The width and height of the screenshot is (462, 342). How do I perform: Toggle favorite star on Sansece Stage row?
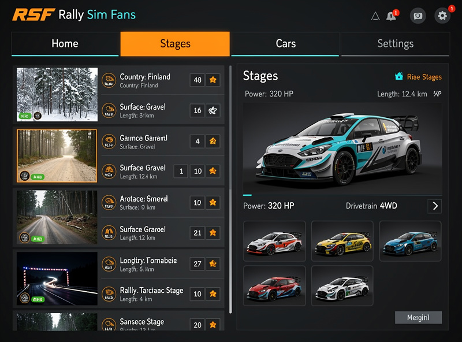click(x=213, y=325)
